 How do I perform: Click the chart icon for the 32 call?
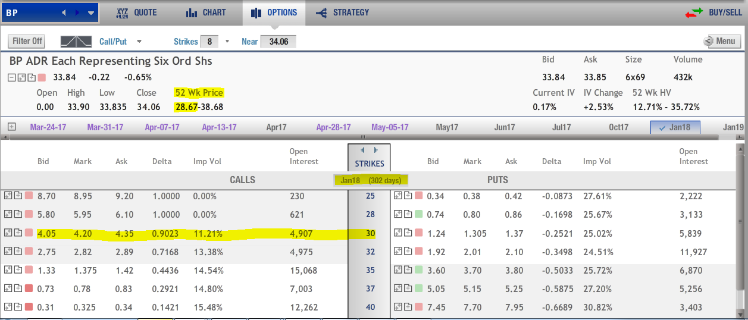pos(8,252)
